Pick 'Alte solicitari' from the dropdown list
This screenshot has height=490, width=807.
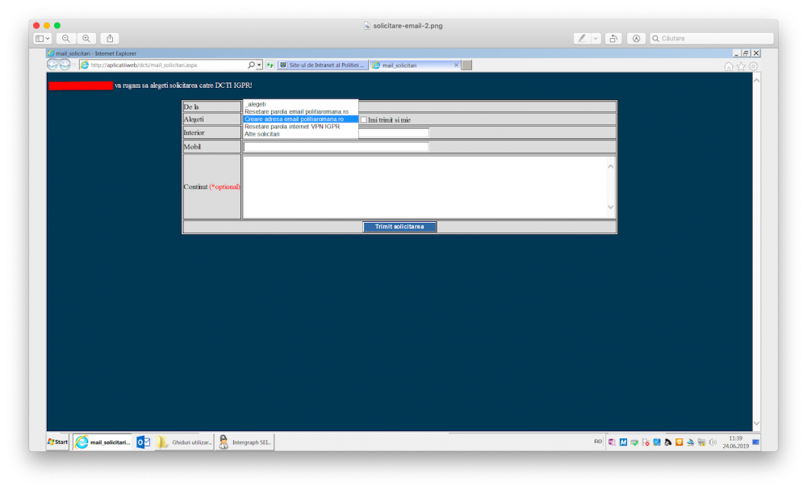[x=262, y=133]
